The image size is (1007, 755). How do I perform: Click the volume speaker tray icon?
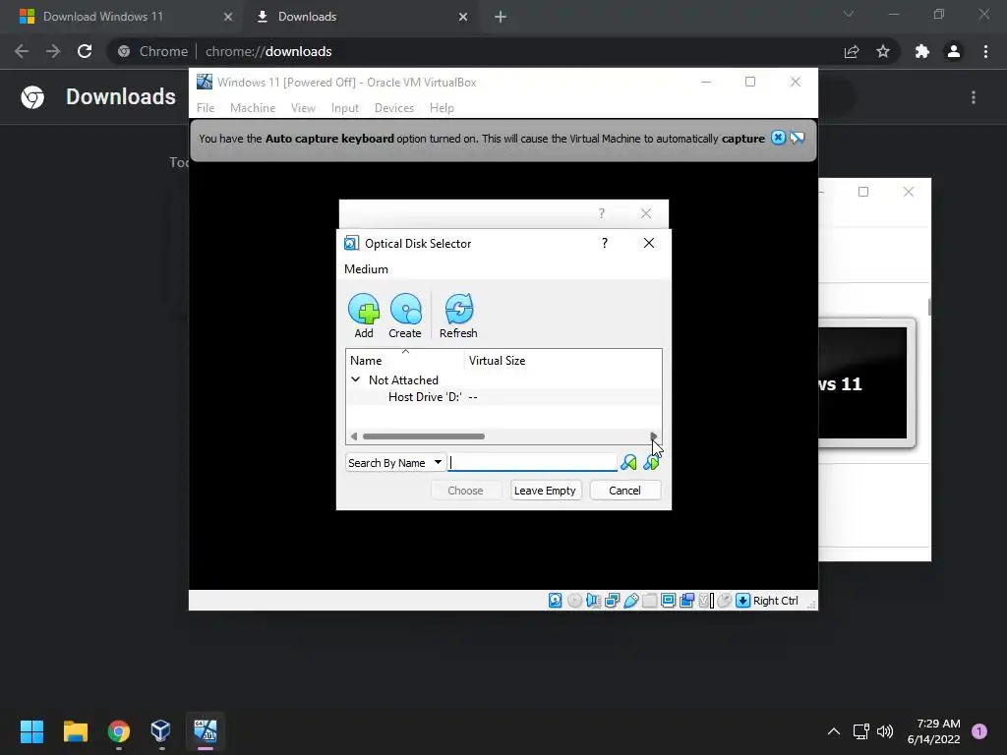[885, 731]
